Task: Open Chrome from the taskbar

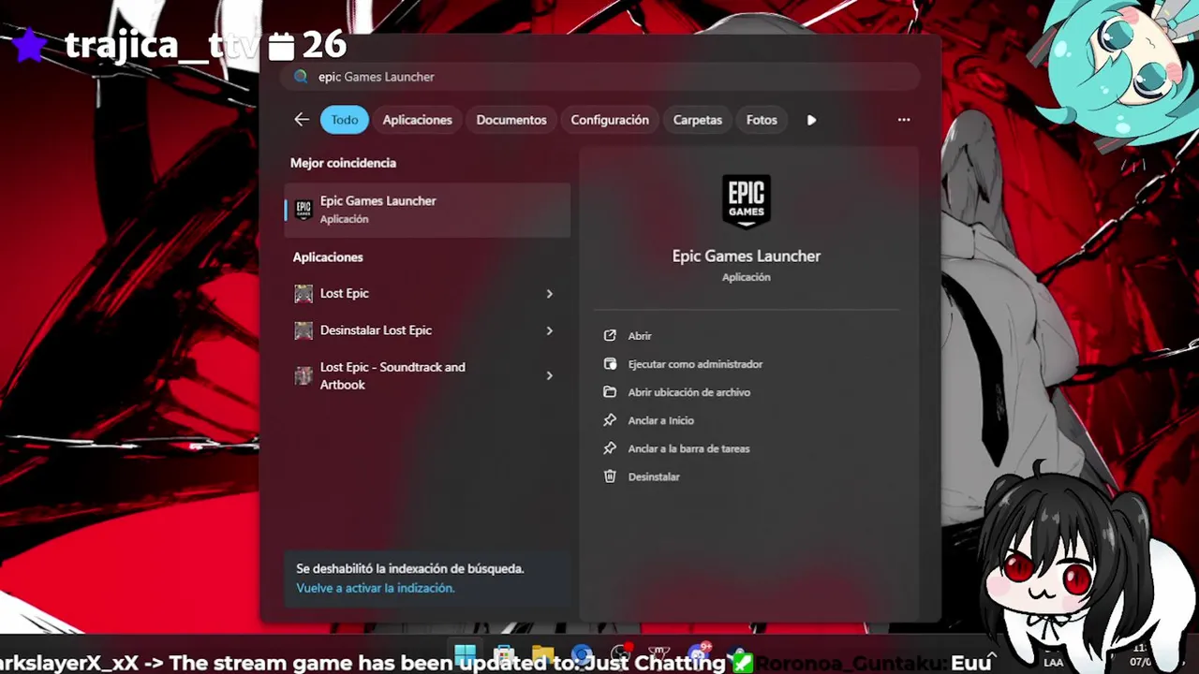Action: [x=581, y=654]
